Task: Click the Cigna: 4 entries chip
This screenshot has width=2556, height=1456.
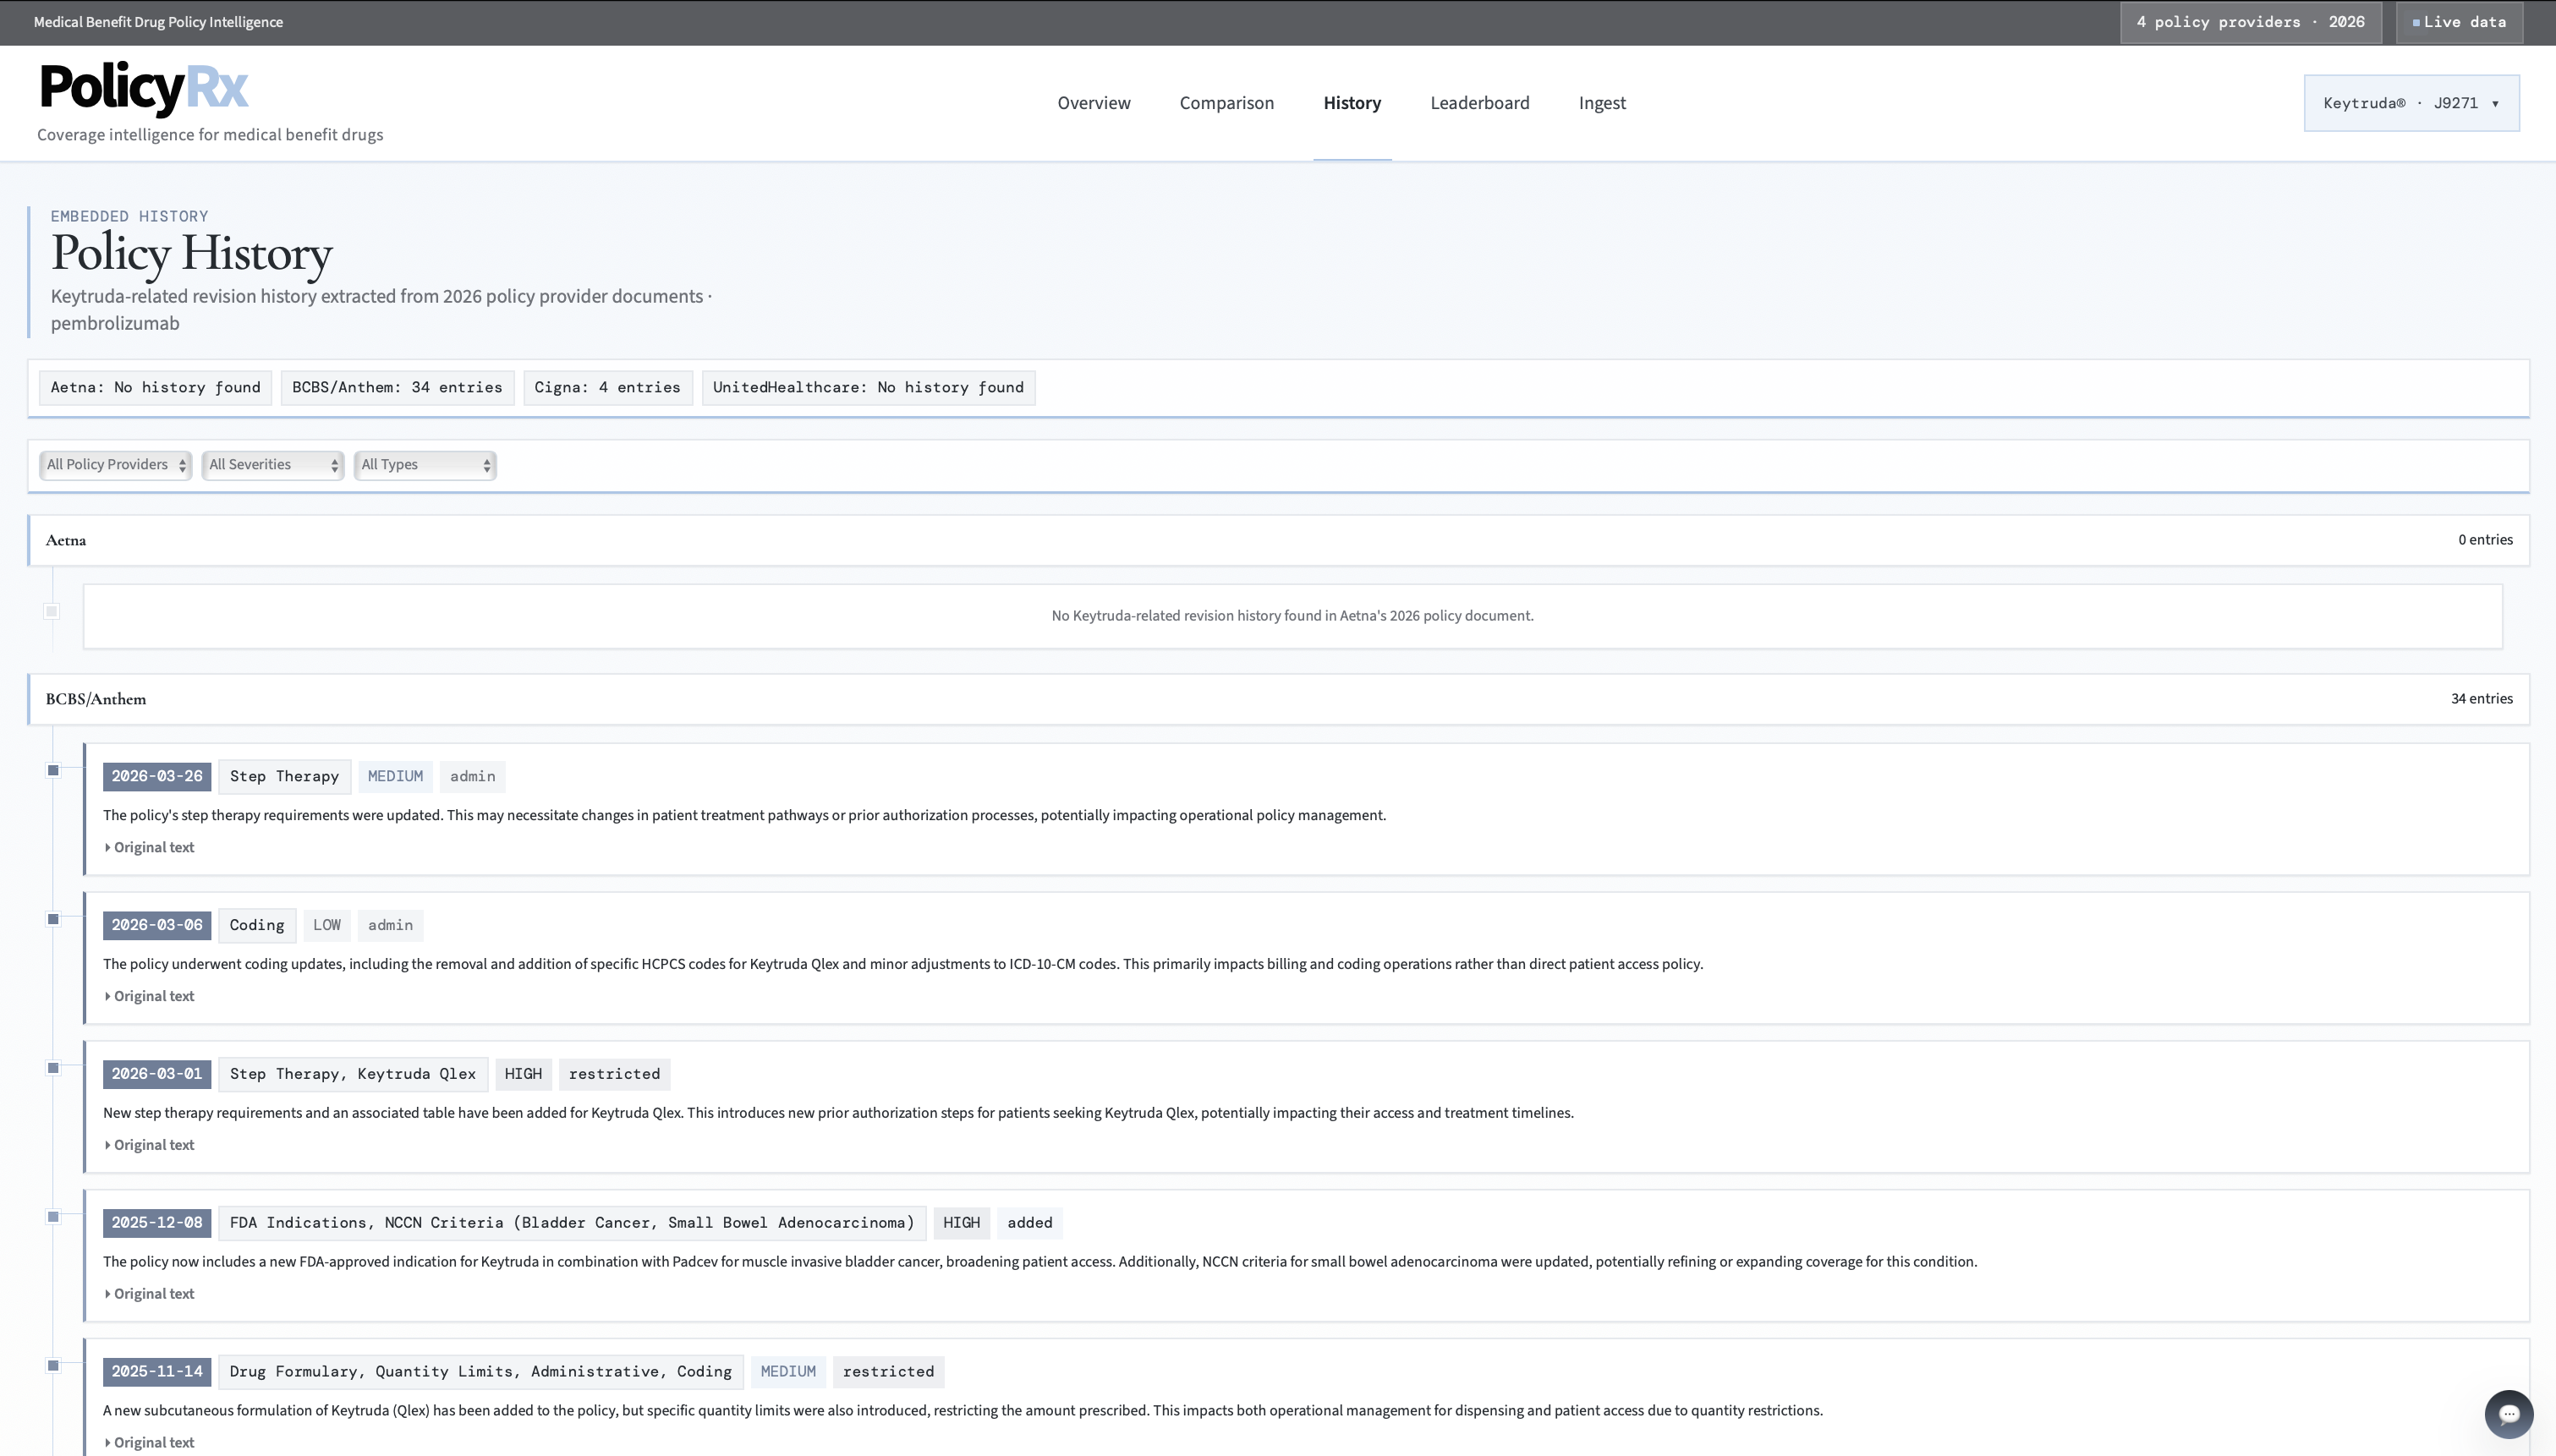Action: click(x=607, y=387)
